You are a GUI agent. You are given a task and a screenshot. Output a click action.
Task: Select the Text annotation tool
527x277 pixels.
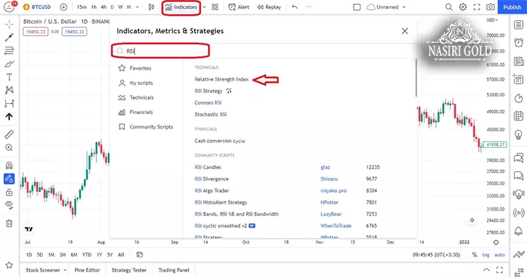click(x=9, y=77)
